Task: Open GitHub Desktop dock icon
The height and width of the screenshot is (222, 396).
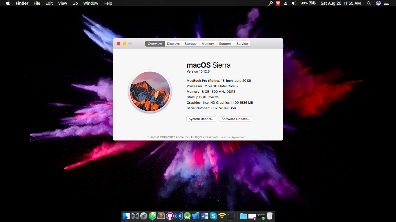Action: 170,216
